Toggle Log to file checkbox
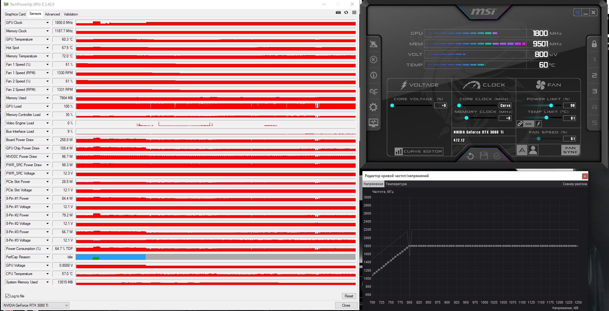The image size is (609, 311). (7, 296)
